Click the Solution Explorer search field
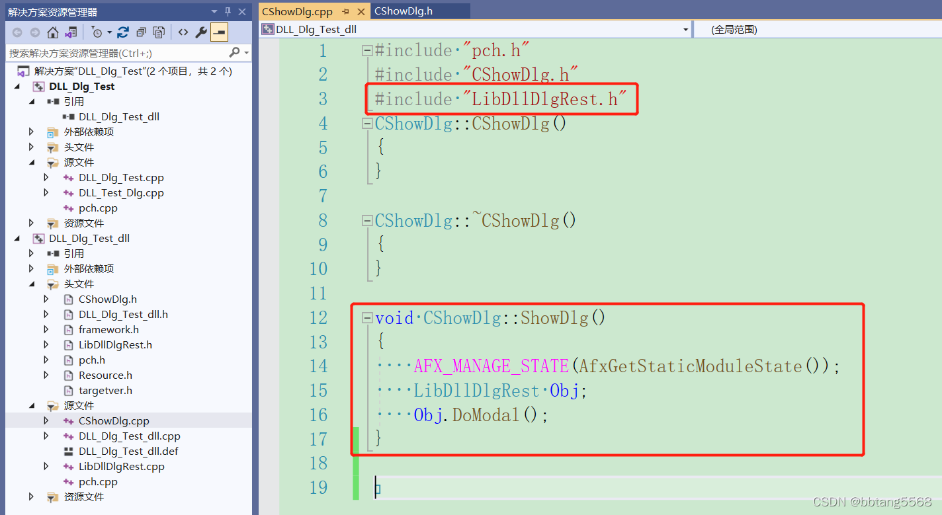The height and width of the screenshot is (515, 942). [x=117, y=53]
